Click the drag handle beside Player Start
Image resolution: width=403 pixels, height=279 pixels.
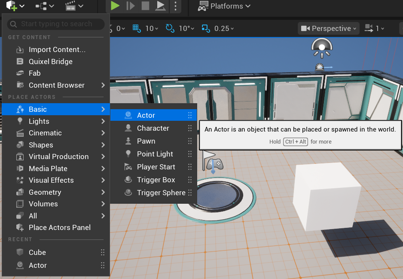(x=189, y=167)
